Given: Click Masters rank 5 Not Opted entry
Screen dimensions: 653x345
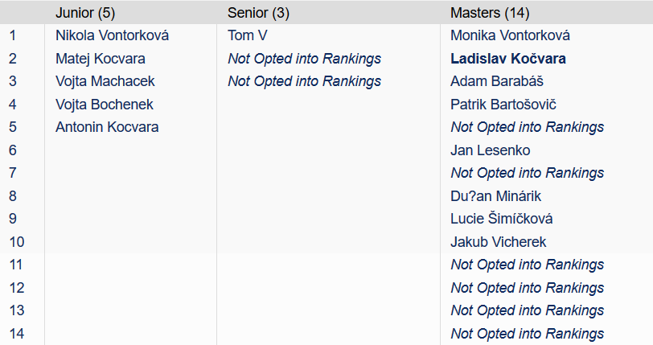Looking at the screenshot, I should click(x=528, y=127).
